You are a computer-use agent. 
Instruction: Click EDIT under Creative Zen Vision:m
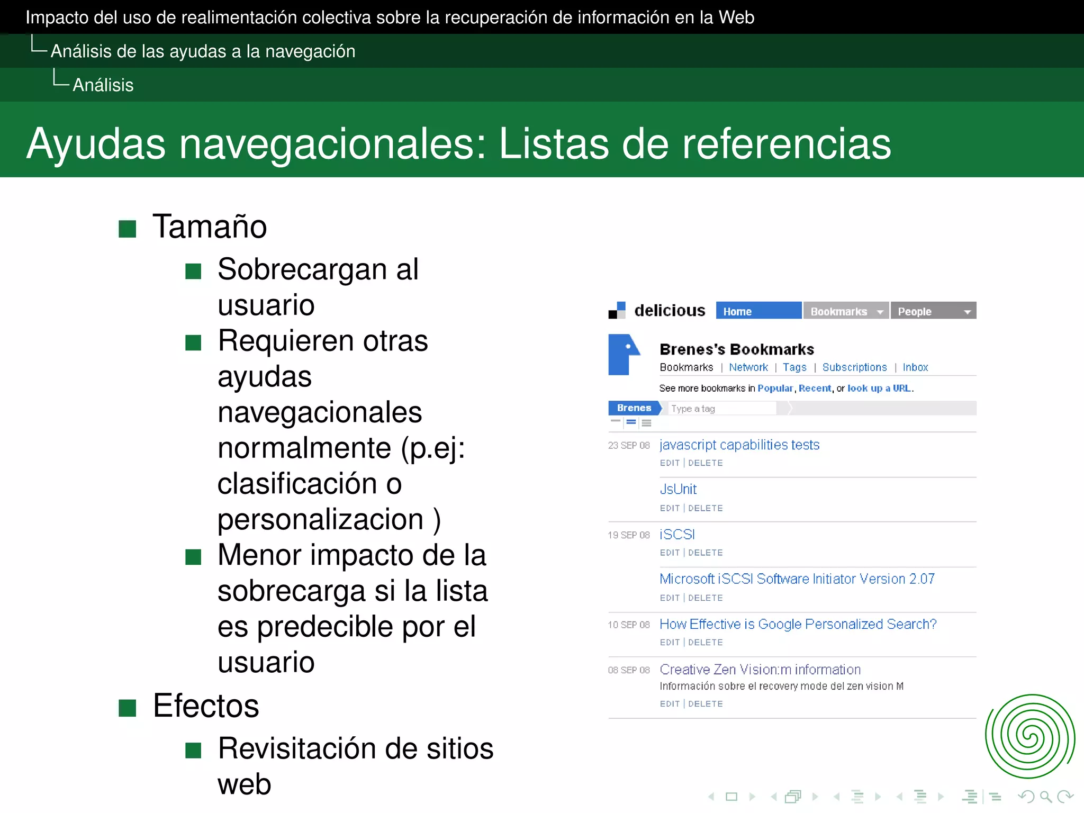pos(670,703)
